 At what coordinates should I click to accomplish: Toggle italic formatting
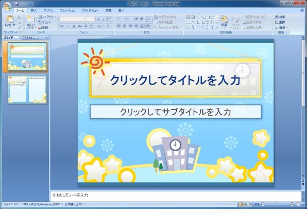click(x=68, y=26)
